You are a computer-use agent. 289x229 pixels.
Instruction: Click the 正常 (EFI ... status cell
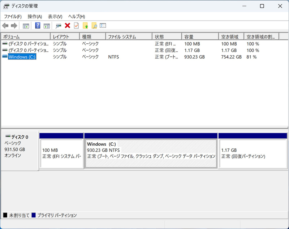(x=165, y=44)
